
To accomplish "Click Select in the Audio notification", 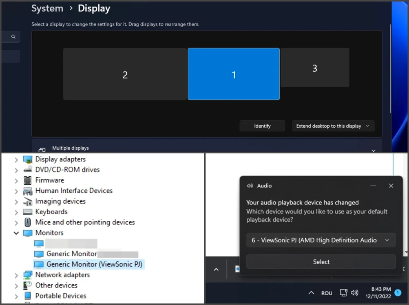I will click(x=321, y=262).
